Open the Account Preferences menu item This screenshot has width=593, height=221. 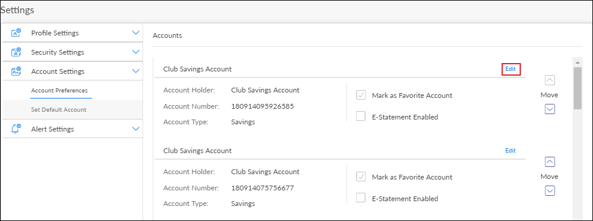60,91
